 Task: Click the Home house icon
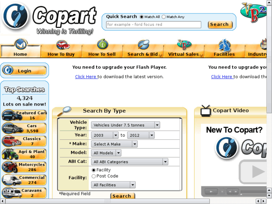(x=21, y=44)
